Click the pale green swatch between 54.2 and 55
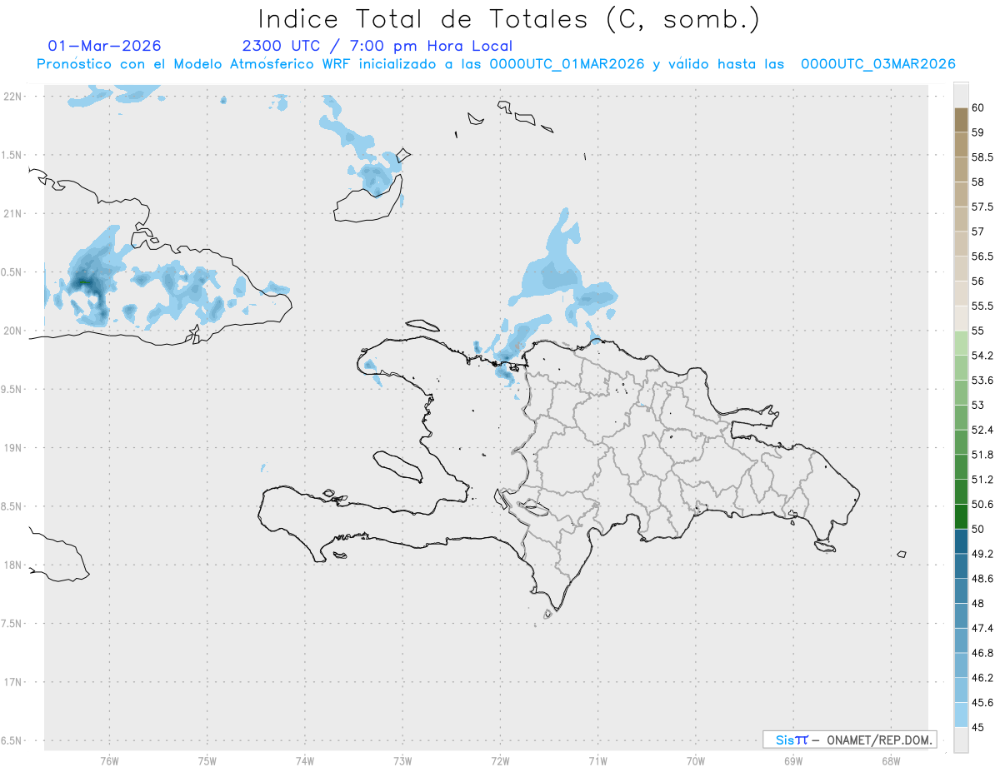The image size is (1000, 772). point(961,343)
